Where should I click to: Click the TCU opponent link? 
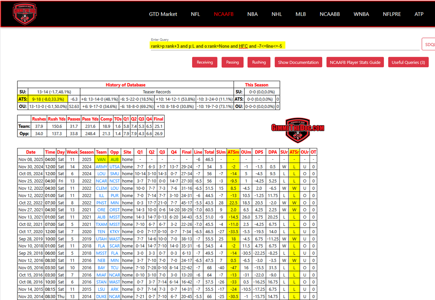tap(115, 268)
